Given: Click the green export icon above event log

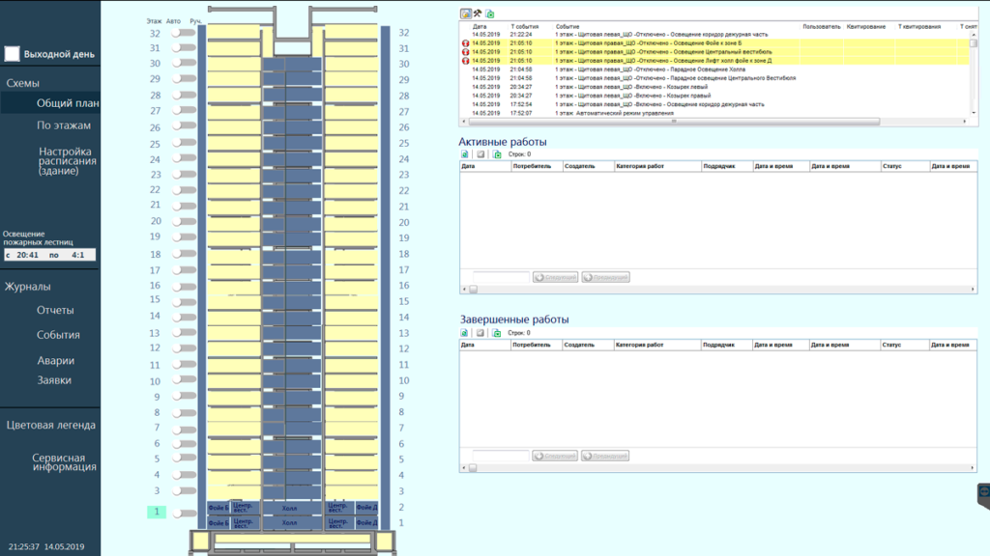Looking at the screenshot, I should coord(490,14).
